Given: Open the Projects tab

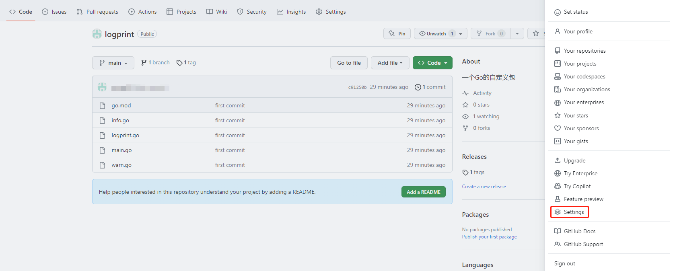Looking at the screenshot, I should (x=181, y=12).
